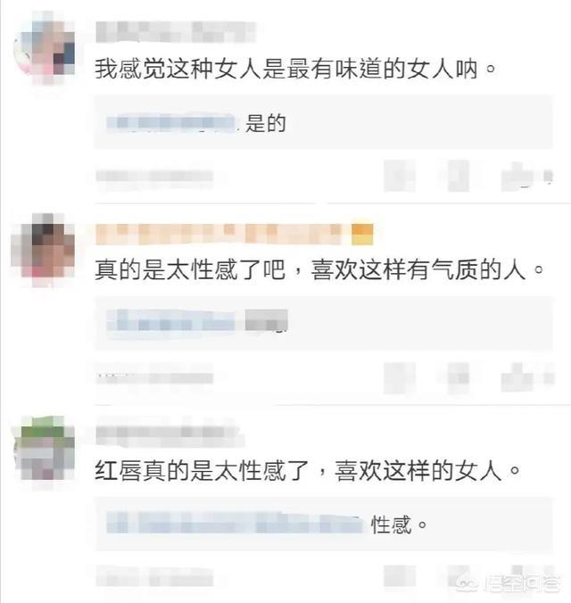Viewport: 571px width, 603px height.
Task: Open green avatar beside the 红唇 comment
Action: [44, 450]
